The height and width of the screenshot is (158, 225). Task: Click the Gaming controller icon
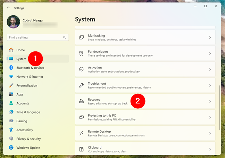point(11,121)
